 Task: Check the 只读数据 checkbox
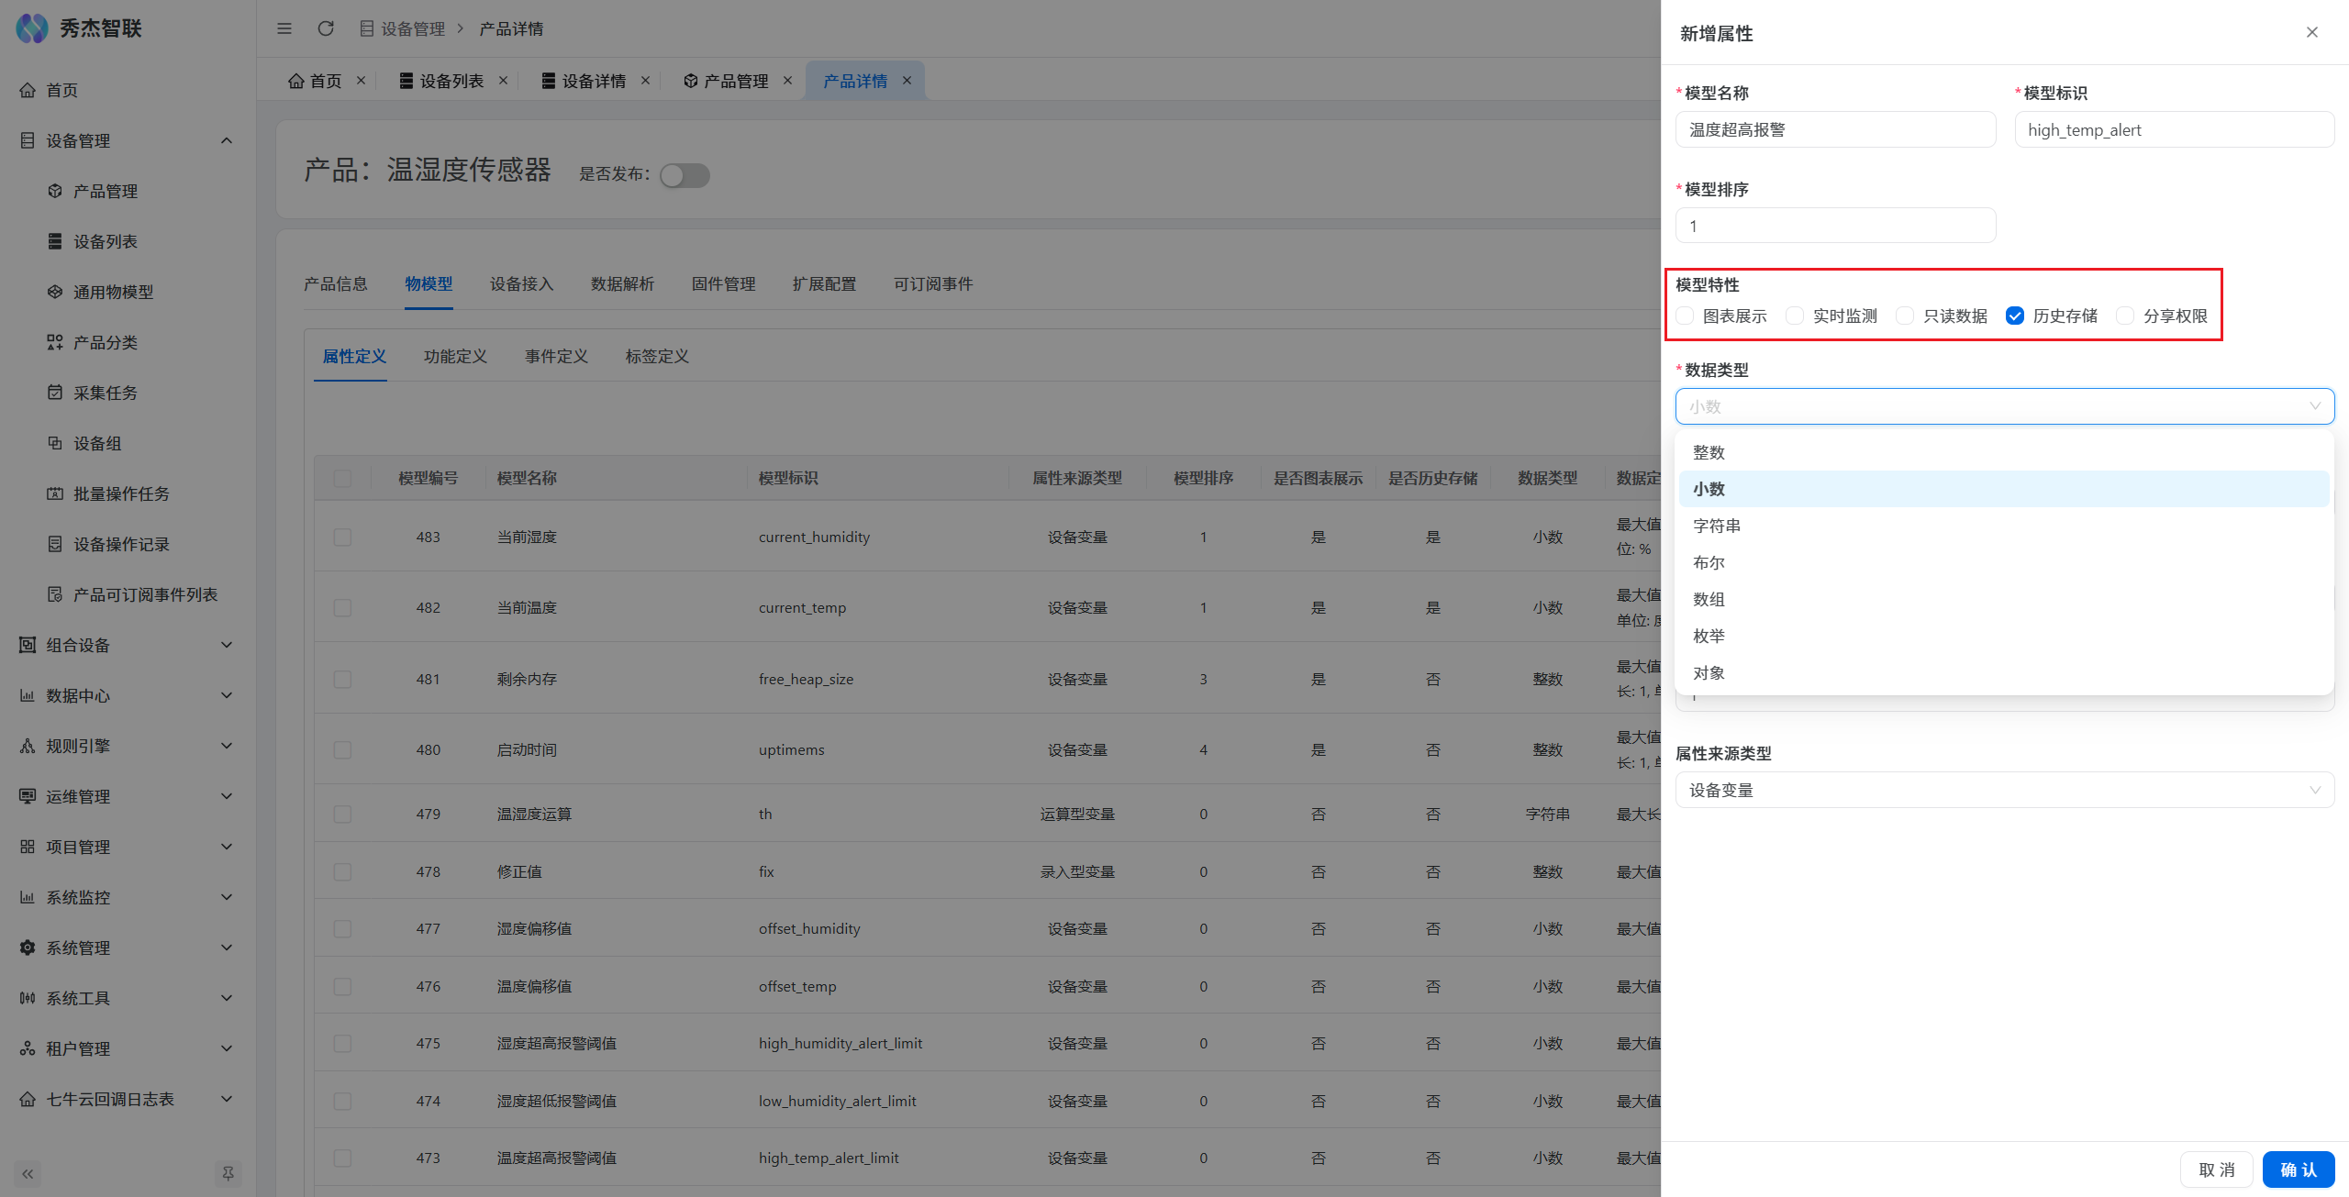[x=1905, y=316]
